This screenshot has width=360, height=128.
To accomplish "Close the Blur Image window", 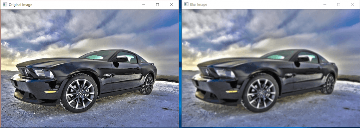I will (353, 5).
